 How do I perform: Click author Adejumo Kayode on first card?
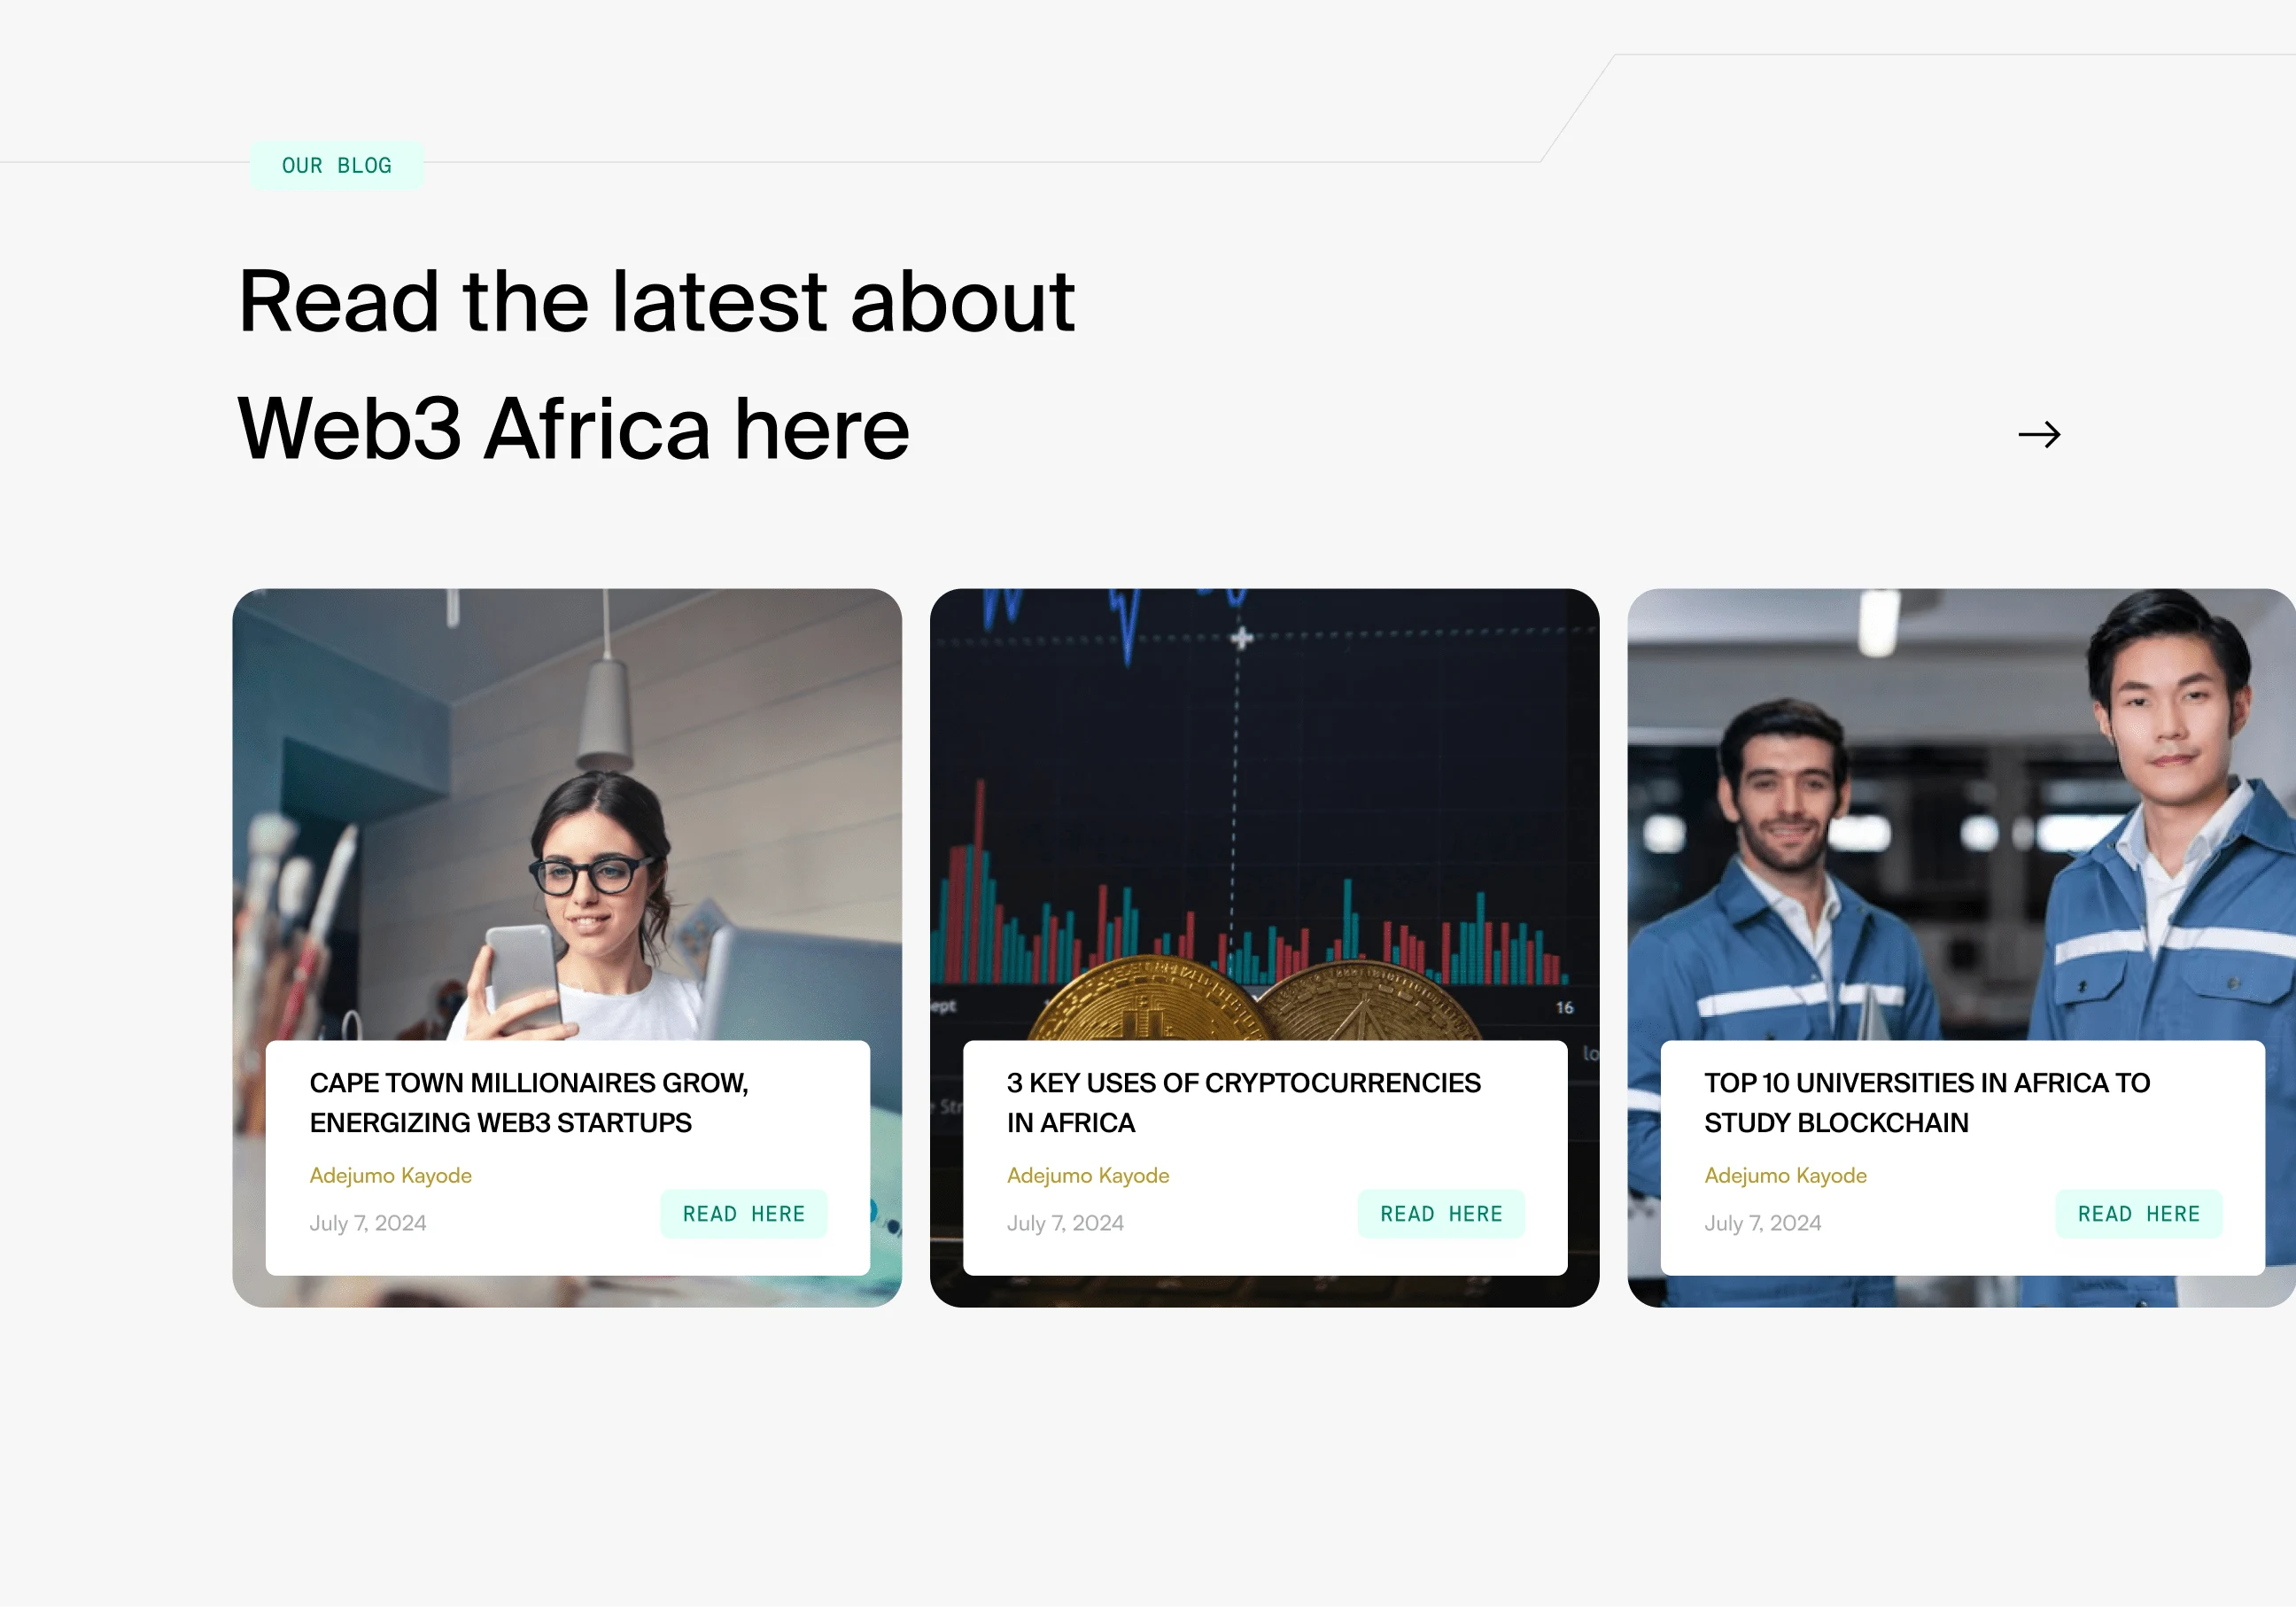pyautogui.click(x=390, y=1175)
